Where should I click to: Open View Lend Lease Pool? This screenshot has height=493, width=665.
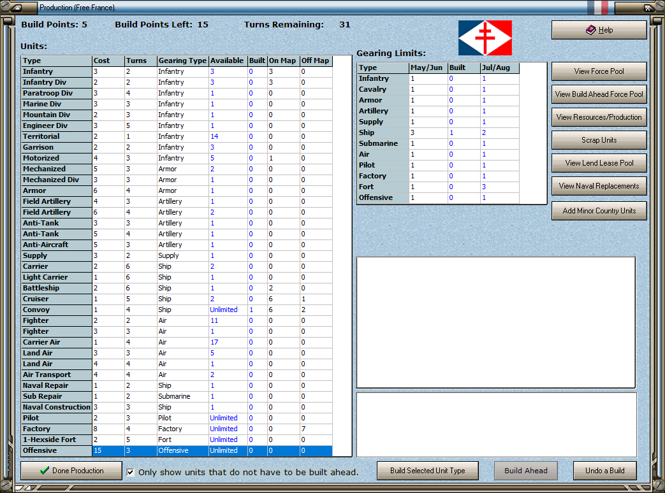(599, 163)
